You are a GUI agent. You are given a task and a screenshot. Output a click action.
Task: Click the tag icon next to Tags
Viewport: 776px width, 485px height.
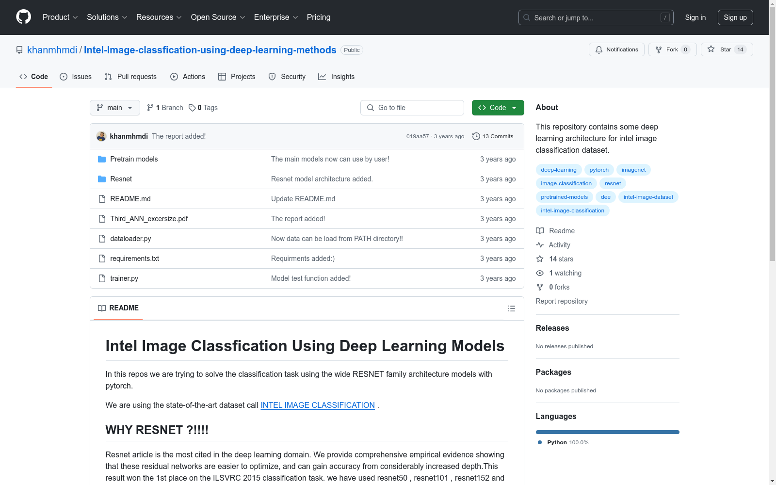[x=192, y=108]
